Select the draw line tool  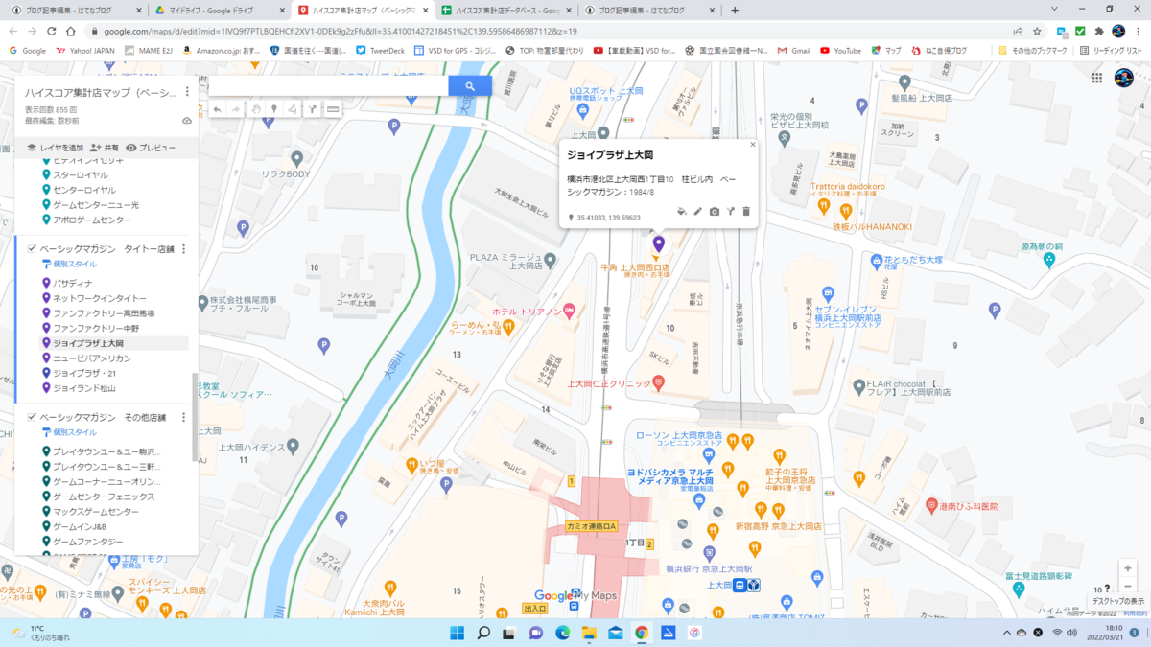pyautogui.click(x=293, y=110)
